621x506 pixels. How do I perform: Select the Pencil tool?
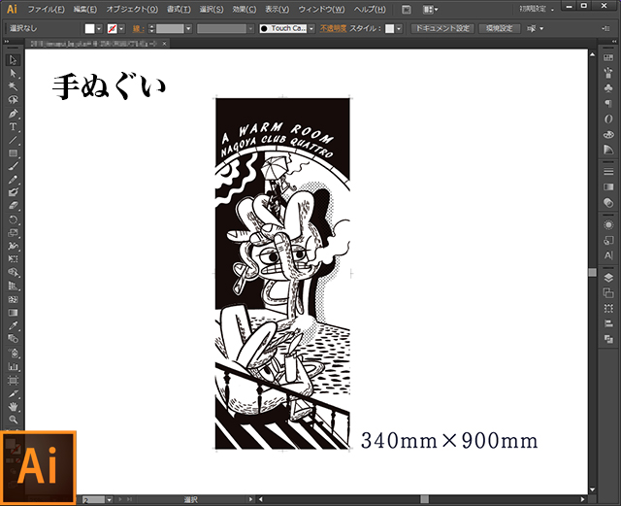pyautogui.click(x=13, y=180)
